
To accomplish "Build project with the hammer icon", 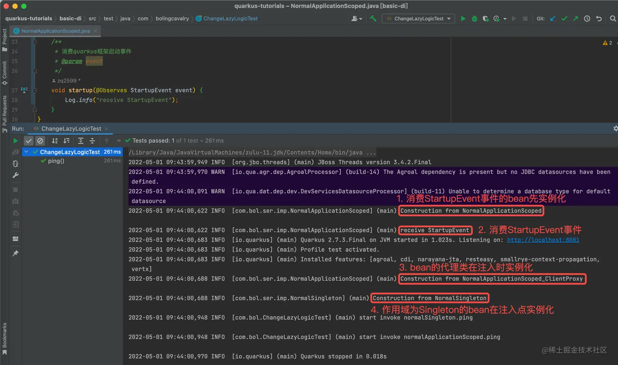I will click(373, 18).
